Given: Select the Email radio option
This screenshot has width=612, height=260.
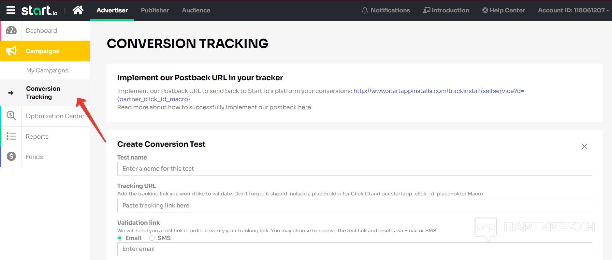Looking at the screenshot, I should click(x=120, y=238).
